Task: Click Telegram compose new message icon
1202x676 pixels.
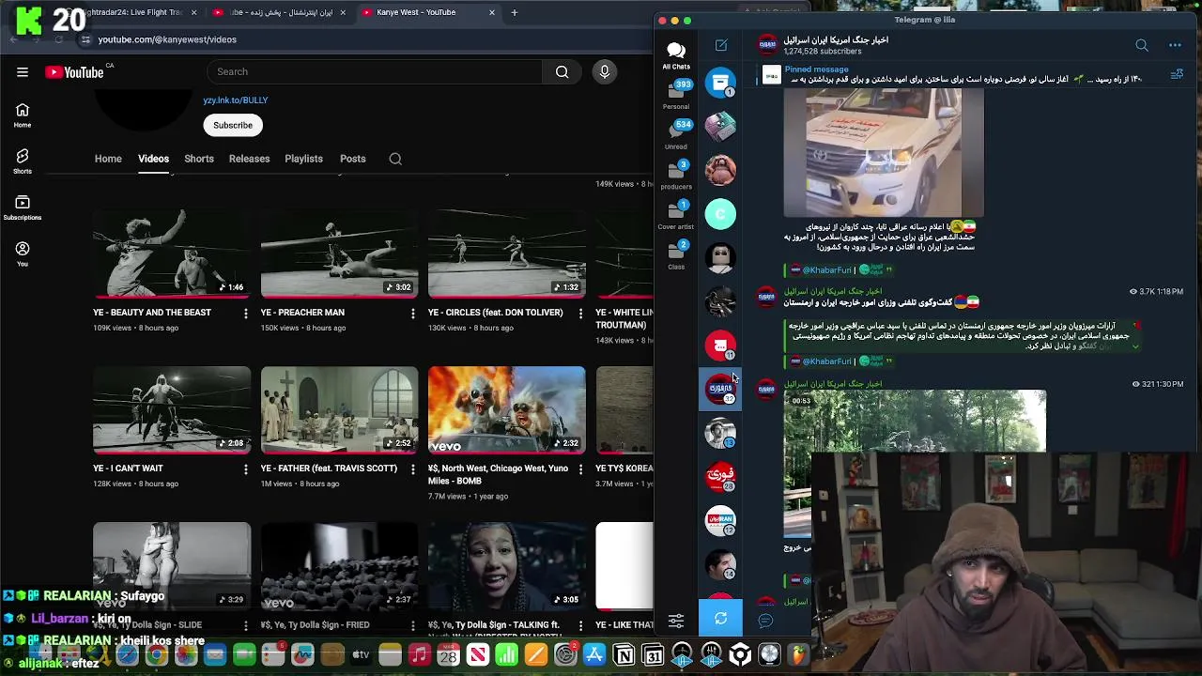Action: [721, 45]
